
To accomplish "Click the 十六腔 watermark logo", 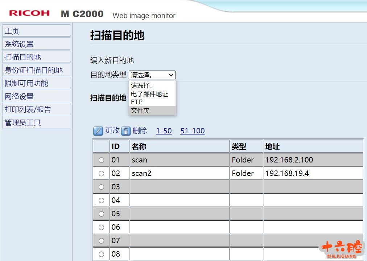I will pos(341,249).
